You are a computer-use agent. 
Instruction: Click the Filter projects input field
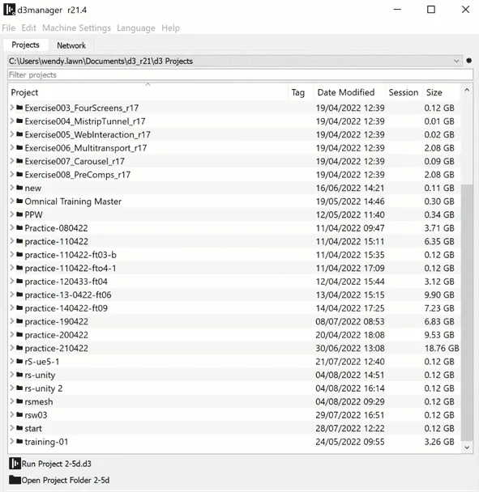tap(240, 74)
